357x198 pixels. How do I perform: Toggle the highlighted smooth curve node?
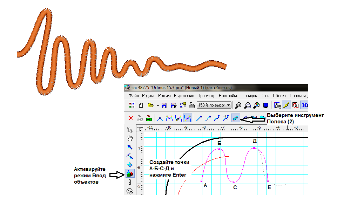[187, 118]
